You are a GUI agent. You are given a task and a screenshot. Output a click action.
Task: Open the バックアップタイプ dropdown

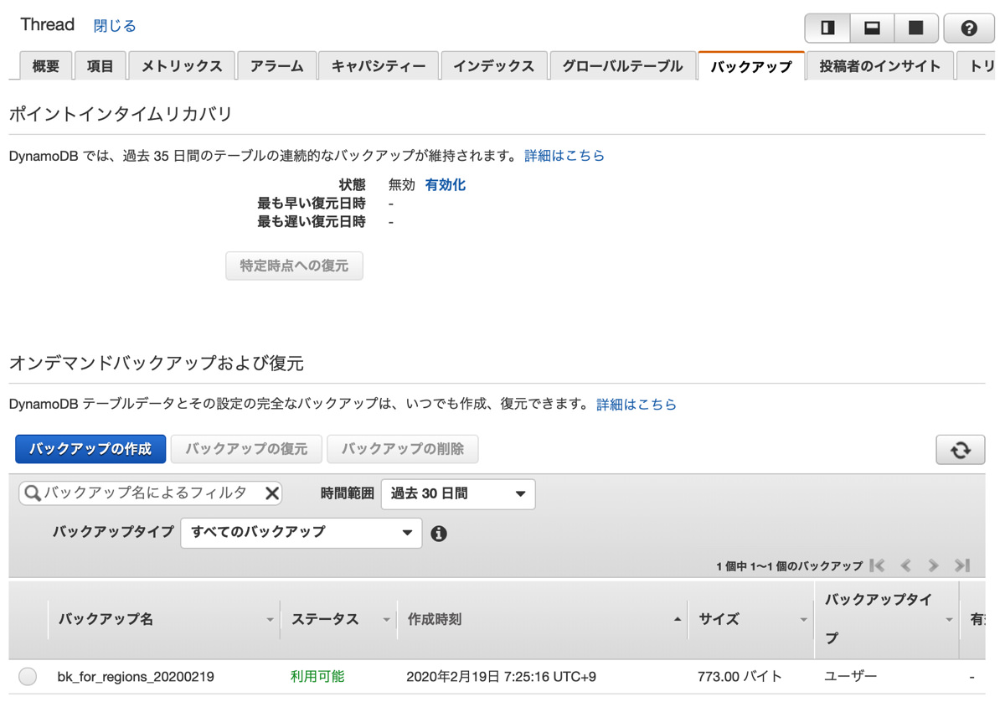click(x=301, y=533)
